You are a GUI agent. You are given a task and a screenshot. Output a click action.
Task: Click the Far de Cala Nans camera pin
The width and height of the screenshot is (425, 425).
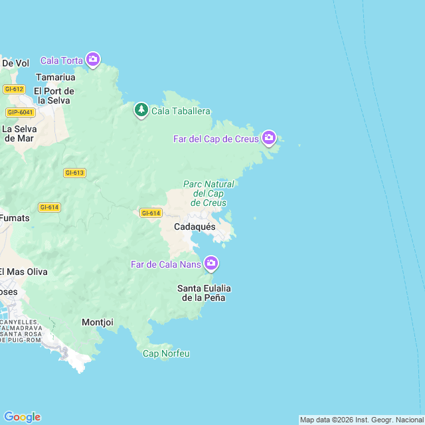click(211, 264)
